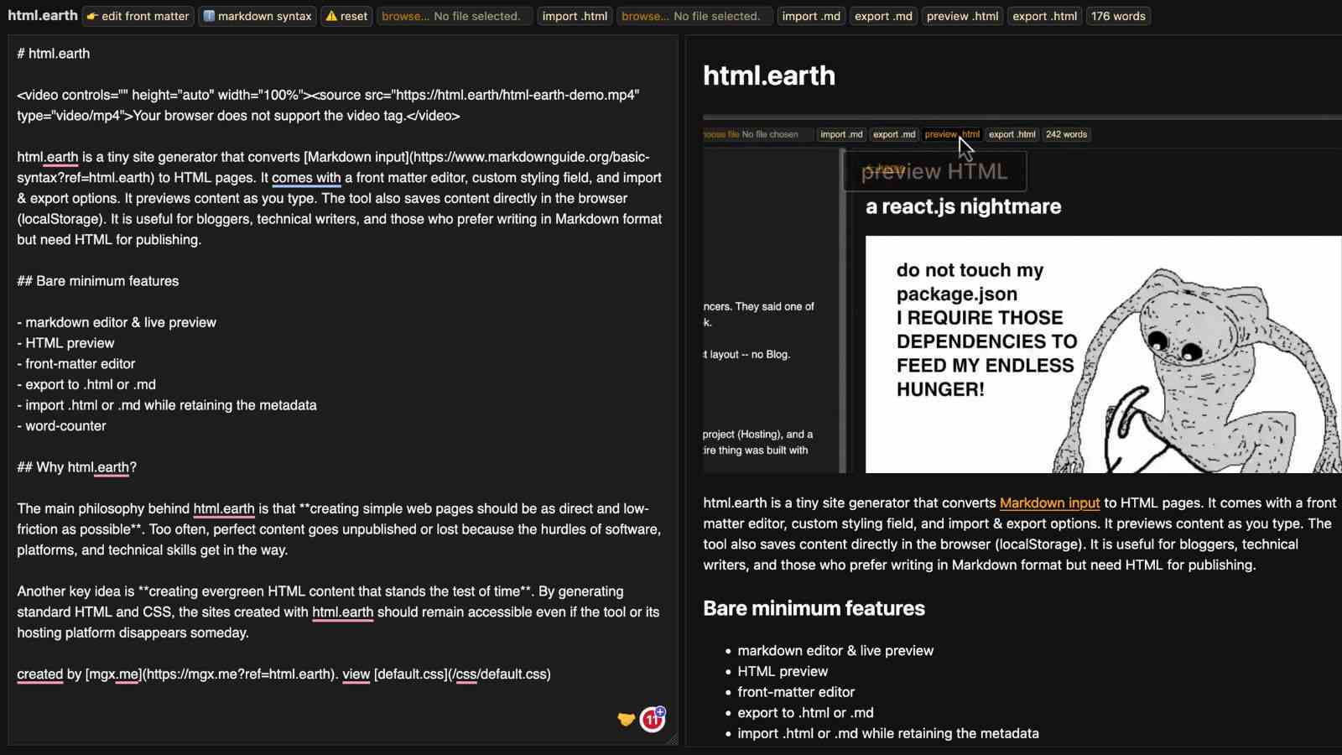Open the red grammar badge showing 11
Screen dimensions: 1342x755
pos(653,719)
